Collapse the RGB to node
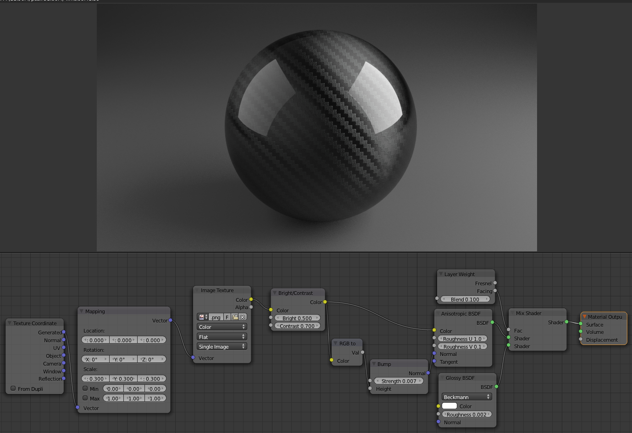The image size is (632, 433). point(335,343)
